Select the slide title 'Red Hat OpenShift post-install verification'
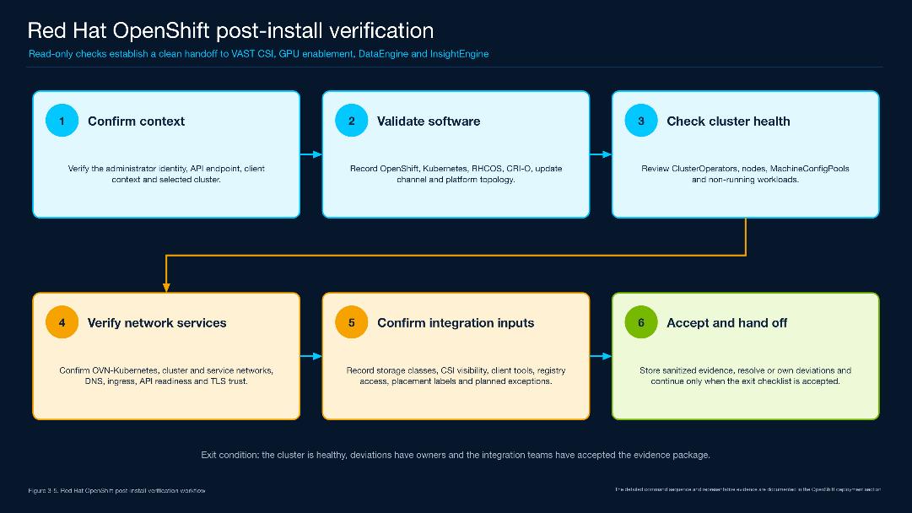The width and height of the screenshot is (912, 513). [230, 30]
